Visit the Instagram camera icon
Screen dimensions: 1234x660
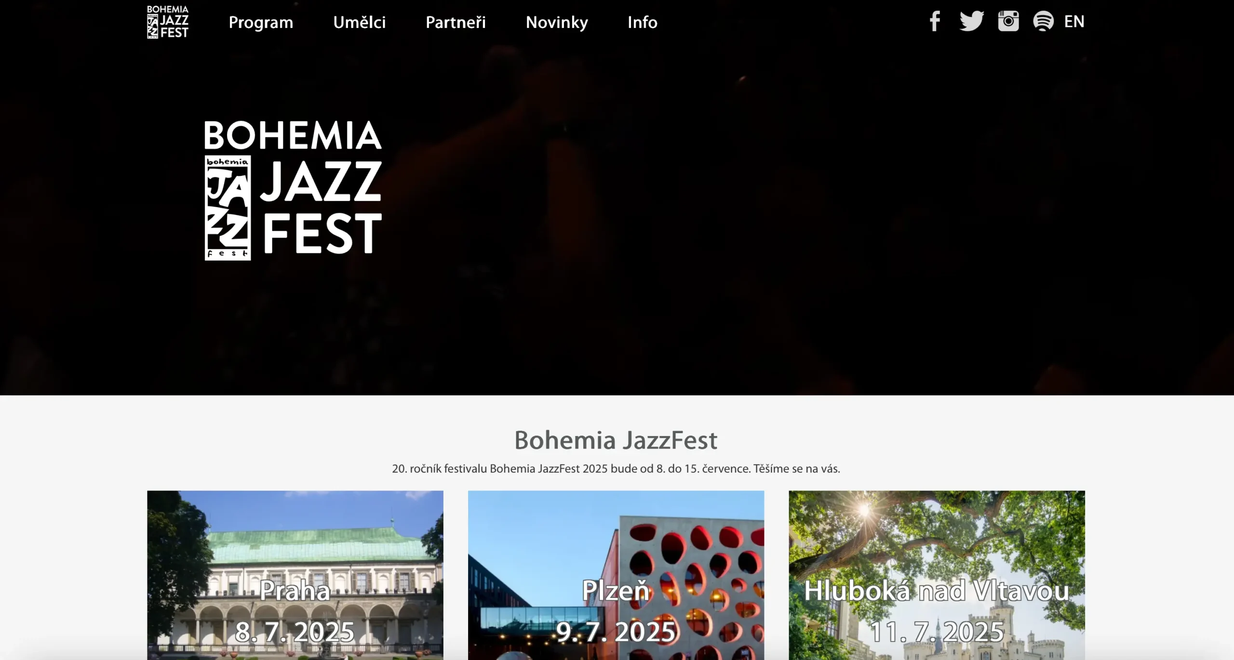click(x=1008, y=21)
